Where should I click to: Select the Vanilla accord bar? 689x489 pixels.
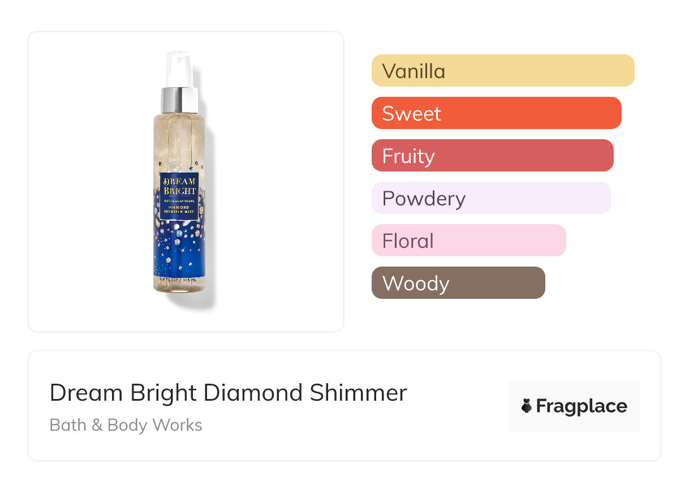coord(502,71)
